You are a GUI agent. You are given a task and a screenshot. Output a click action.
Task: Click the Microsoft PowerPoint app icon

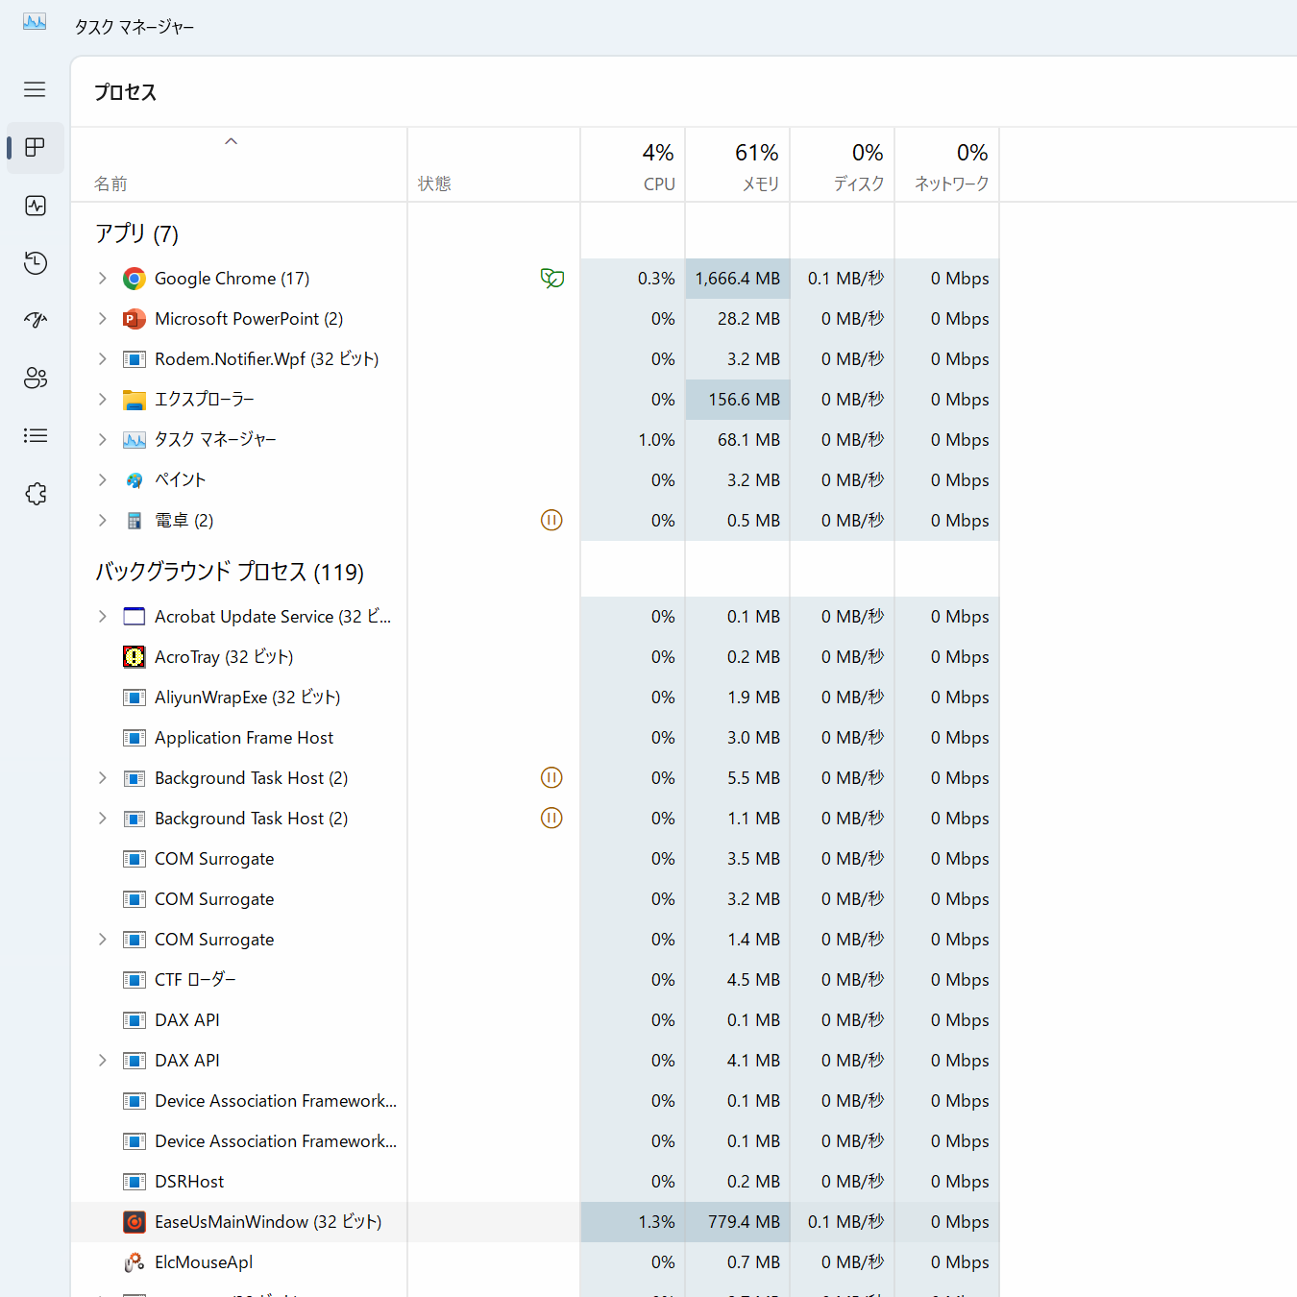point(135,319)
